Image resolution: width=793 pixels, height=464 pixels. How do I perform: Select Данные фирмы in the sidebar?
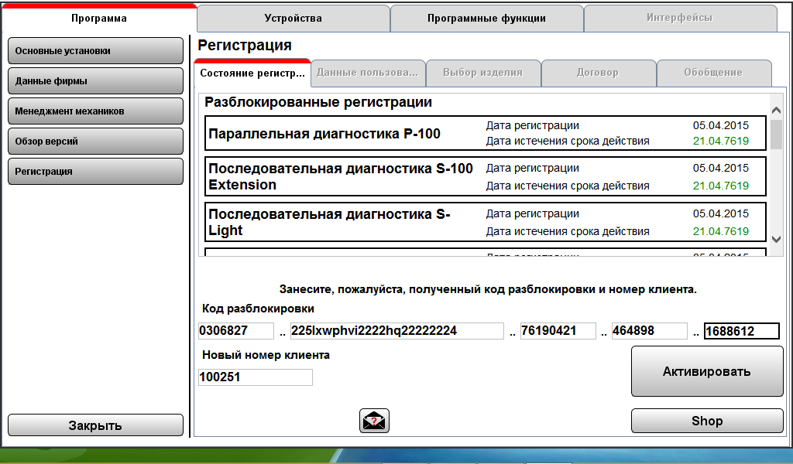(95, 81)
